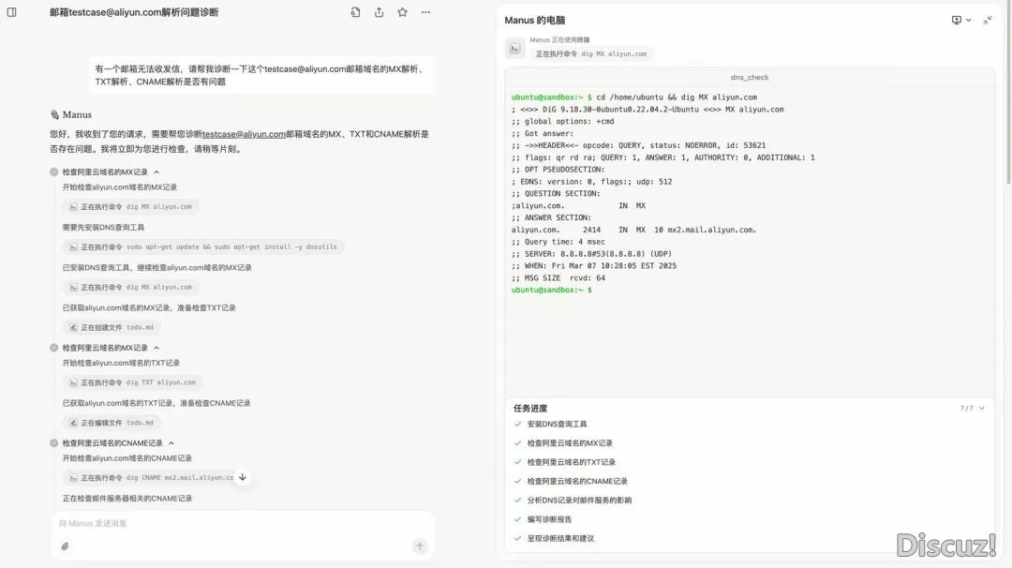The height and width of the screenshot is (568, 1012).
Task: Collapse the task progress 7/7 chevron
Action: pyautogui.click(x=982, y=408)
